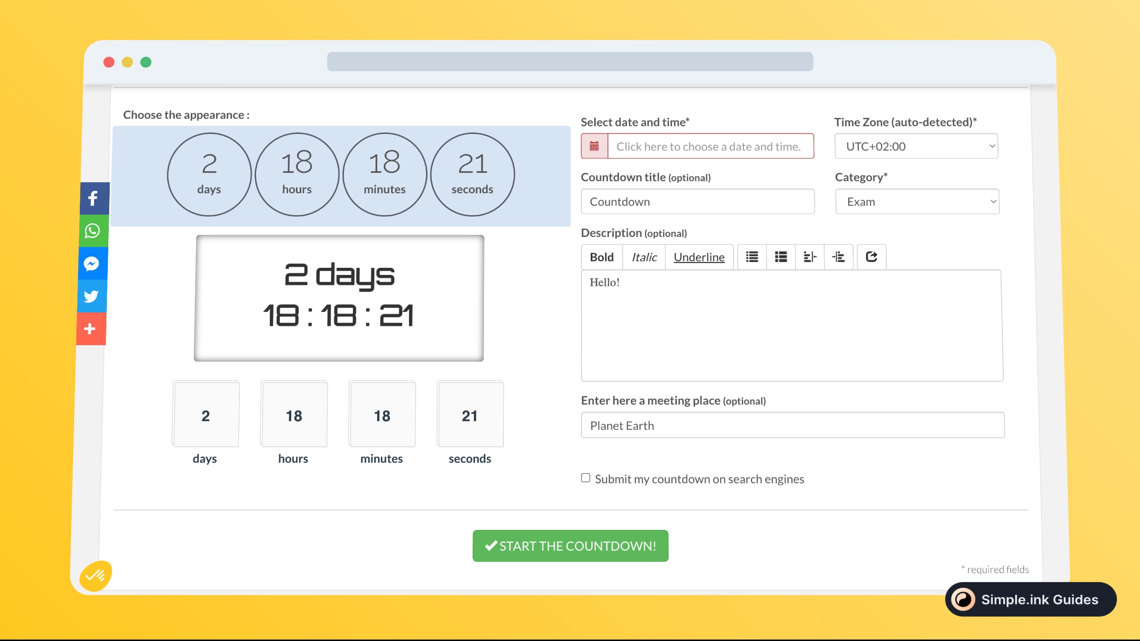
Task: Click the meeting place field Planet Earth
Action: click(x=793, y=425)
